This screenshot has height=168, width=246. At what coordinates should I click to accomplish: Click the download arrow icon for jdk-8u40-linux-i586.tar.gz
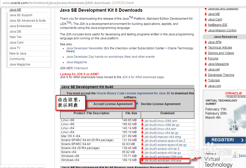click(142, 125)
